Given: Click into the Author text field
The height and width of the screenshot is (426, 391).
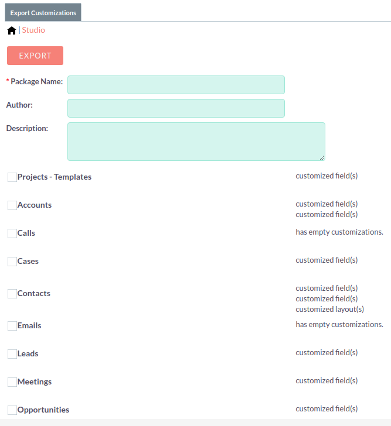Looking at the screenshot, I should [x=176, y=108].
